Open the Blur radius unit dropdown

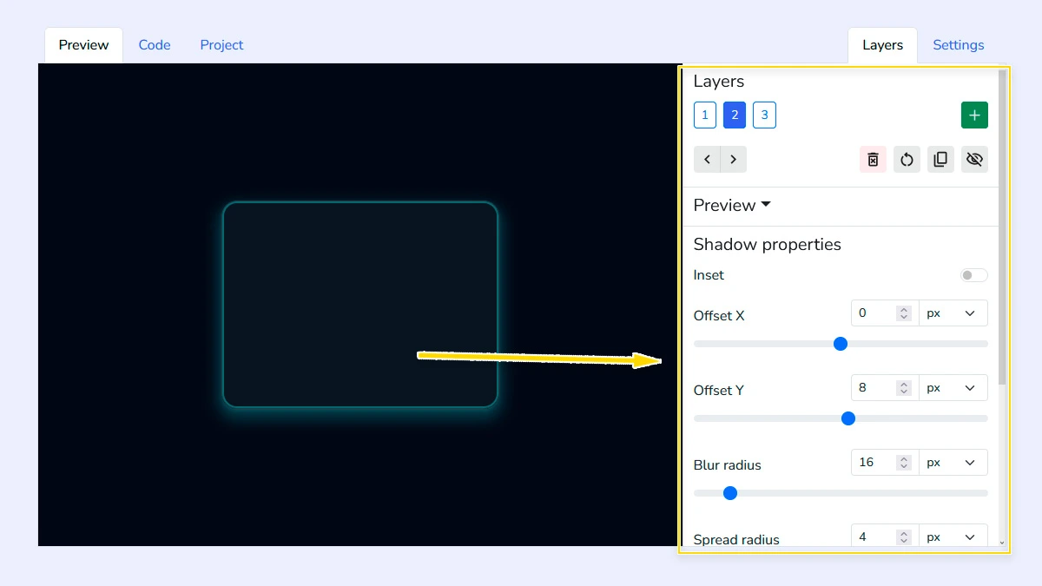click(x=953, y=462)
